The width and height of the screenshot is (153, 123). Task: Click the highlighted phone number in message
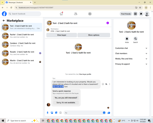[x=58, y=87]
